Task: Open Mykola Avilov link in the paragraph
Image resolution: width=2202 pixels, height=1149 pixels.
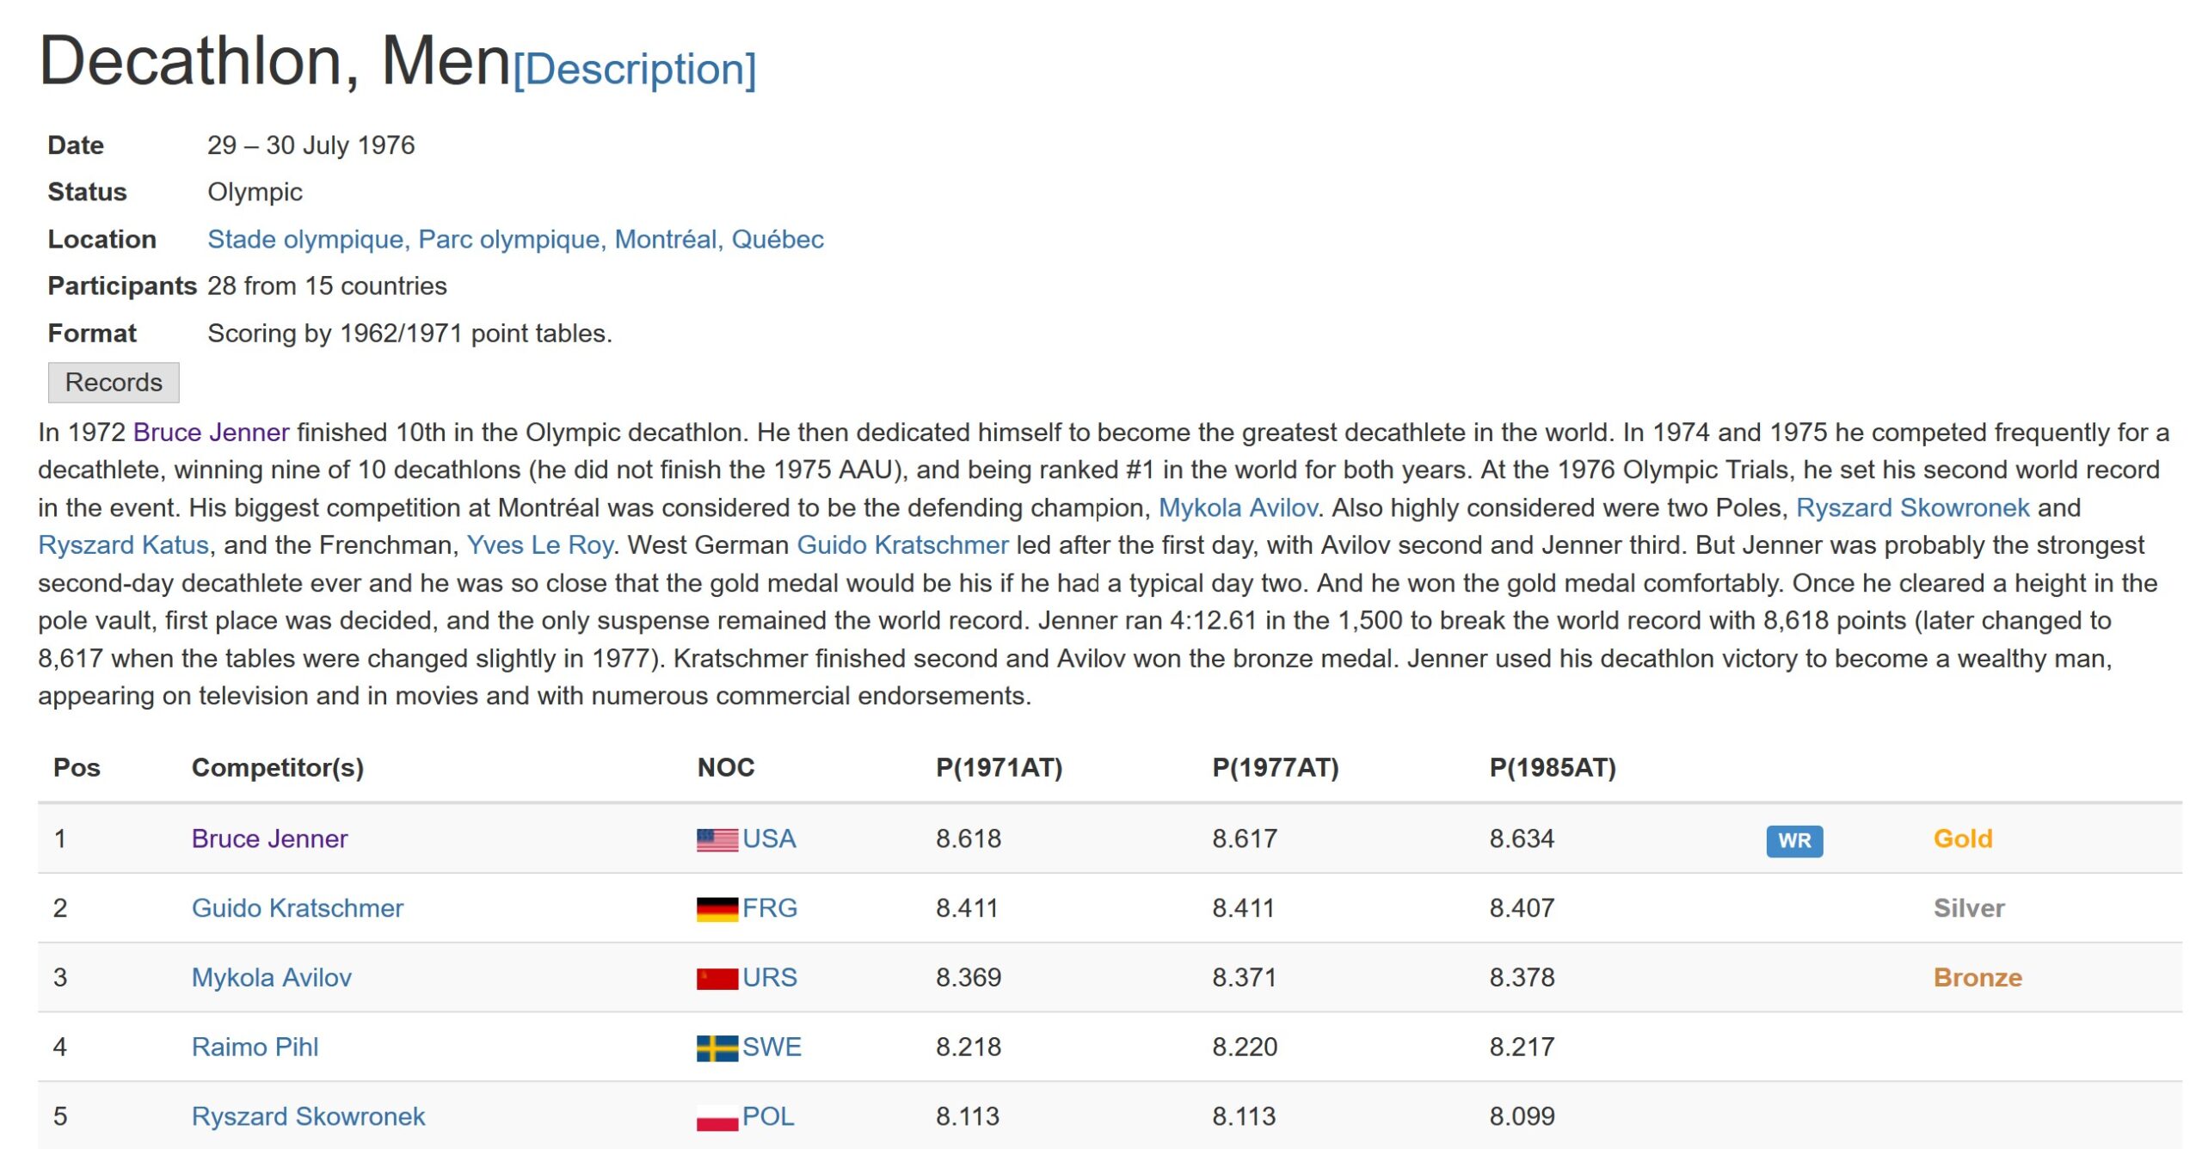Action: pyautogui.click(x=1238, y=507)
